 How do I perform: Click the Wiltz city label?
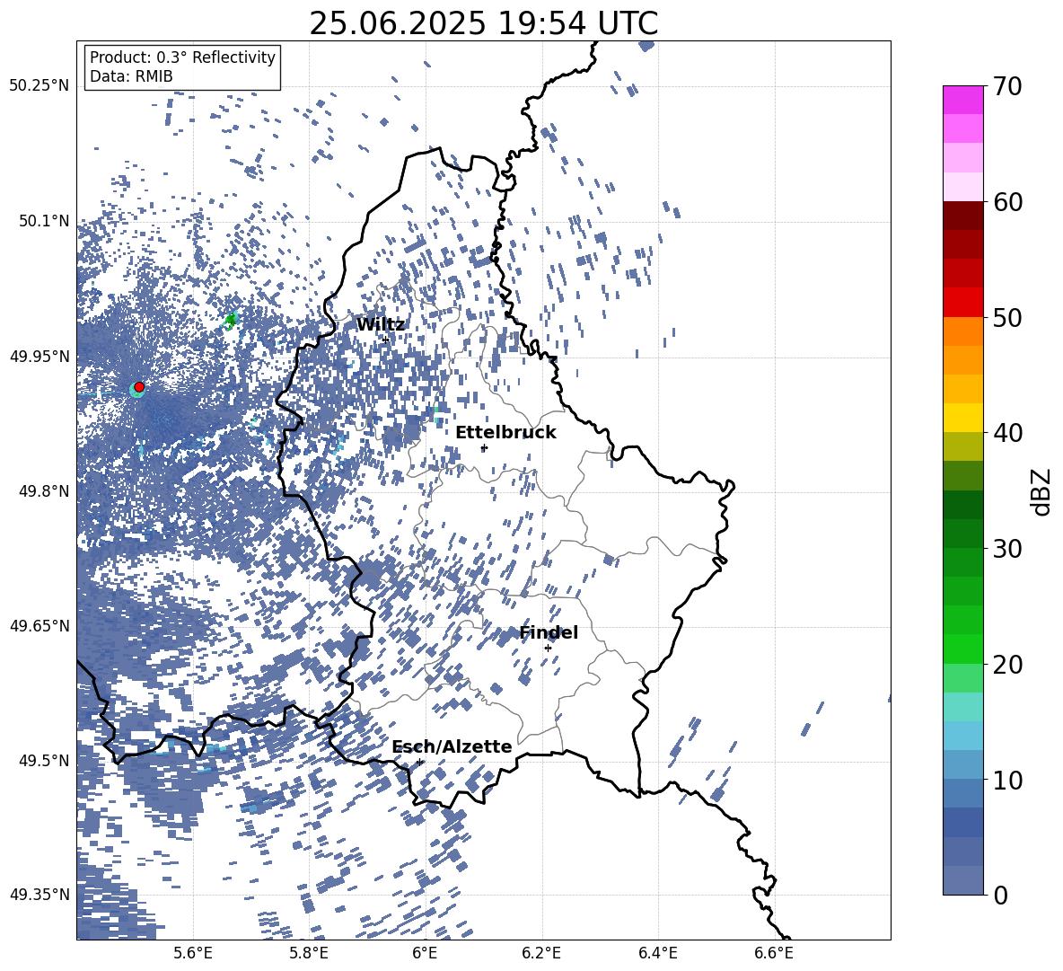click(x=381, y=324)
